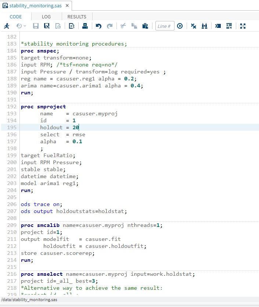The image size is (259, 307).
Task: Open the program summary icon
Action: tap(72, 26)
